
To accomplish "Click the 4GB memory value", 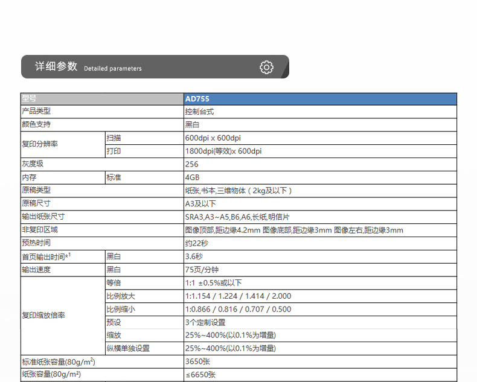I will coord(192,177).
